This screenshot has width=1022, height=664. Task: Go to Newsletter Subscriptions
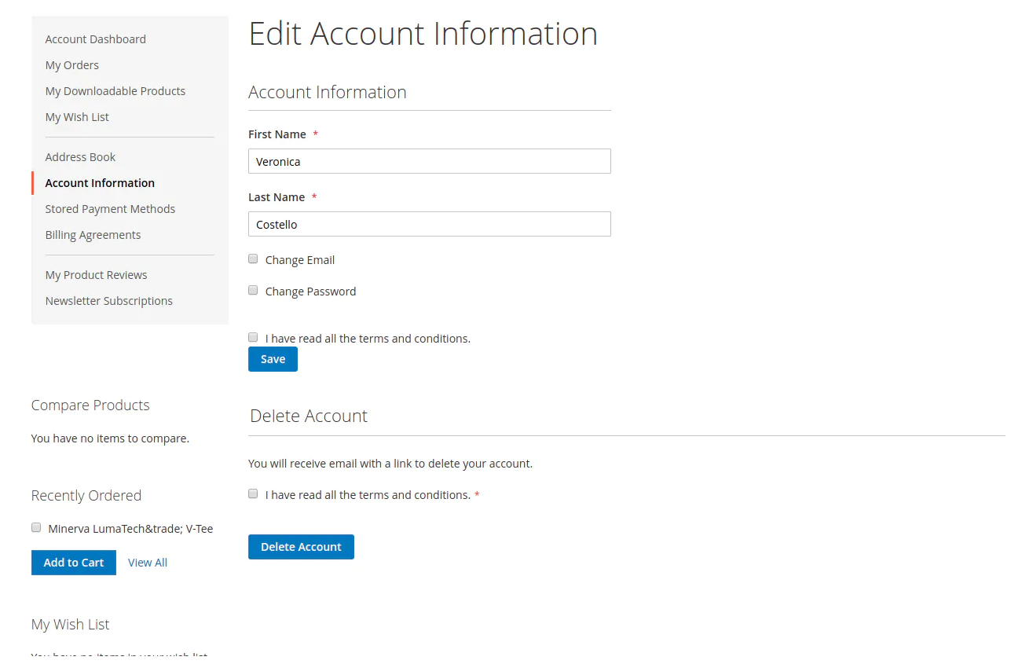(108, 300)
